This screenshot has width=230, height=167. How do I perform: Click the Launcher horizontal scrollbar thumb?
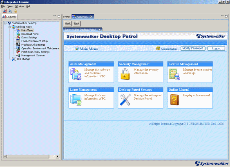tap(28, 156)
